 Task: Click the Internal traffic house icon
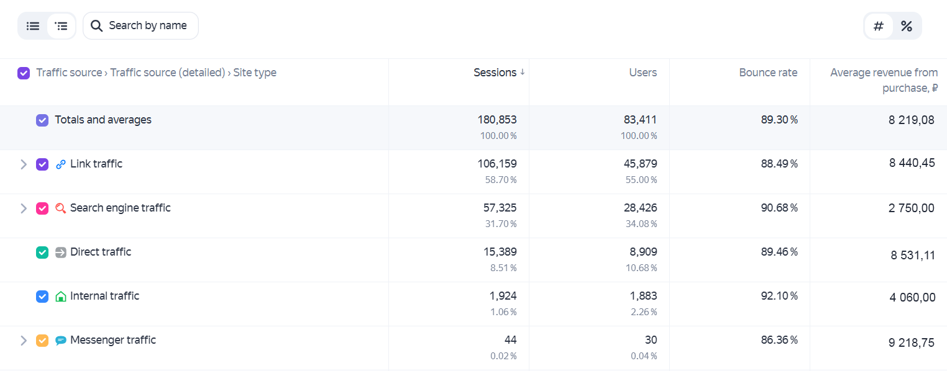(60, 297)
